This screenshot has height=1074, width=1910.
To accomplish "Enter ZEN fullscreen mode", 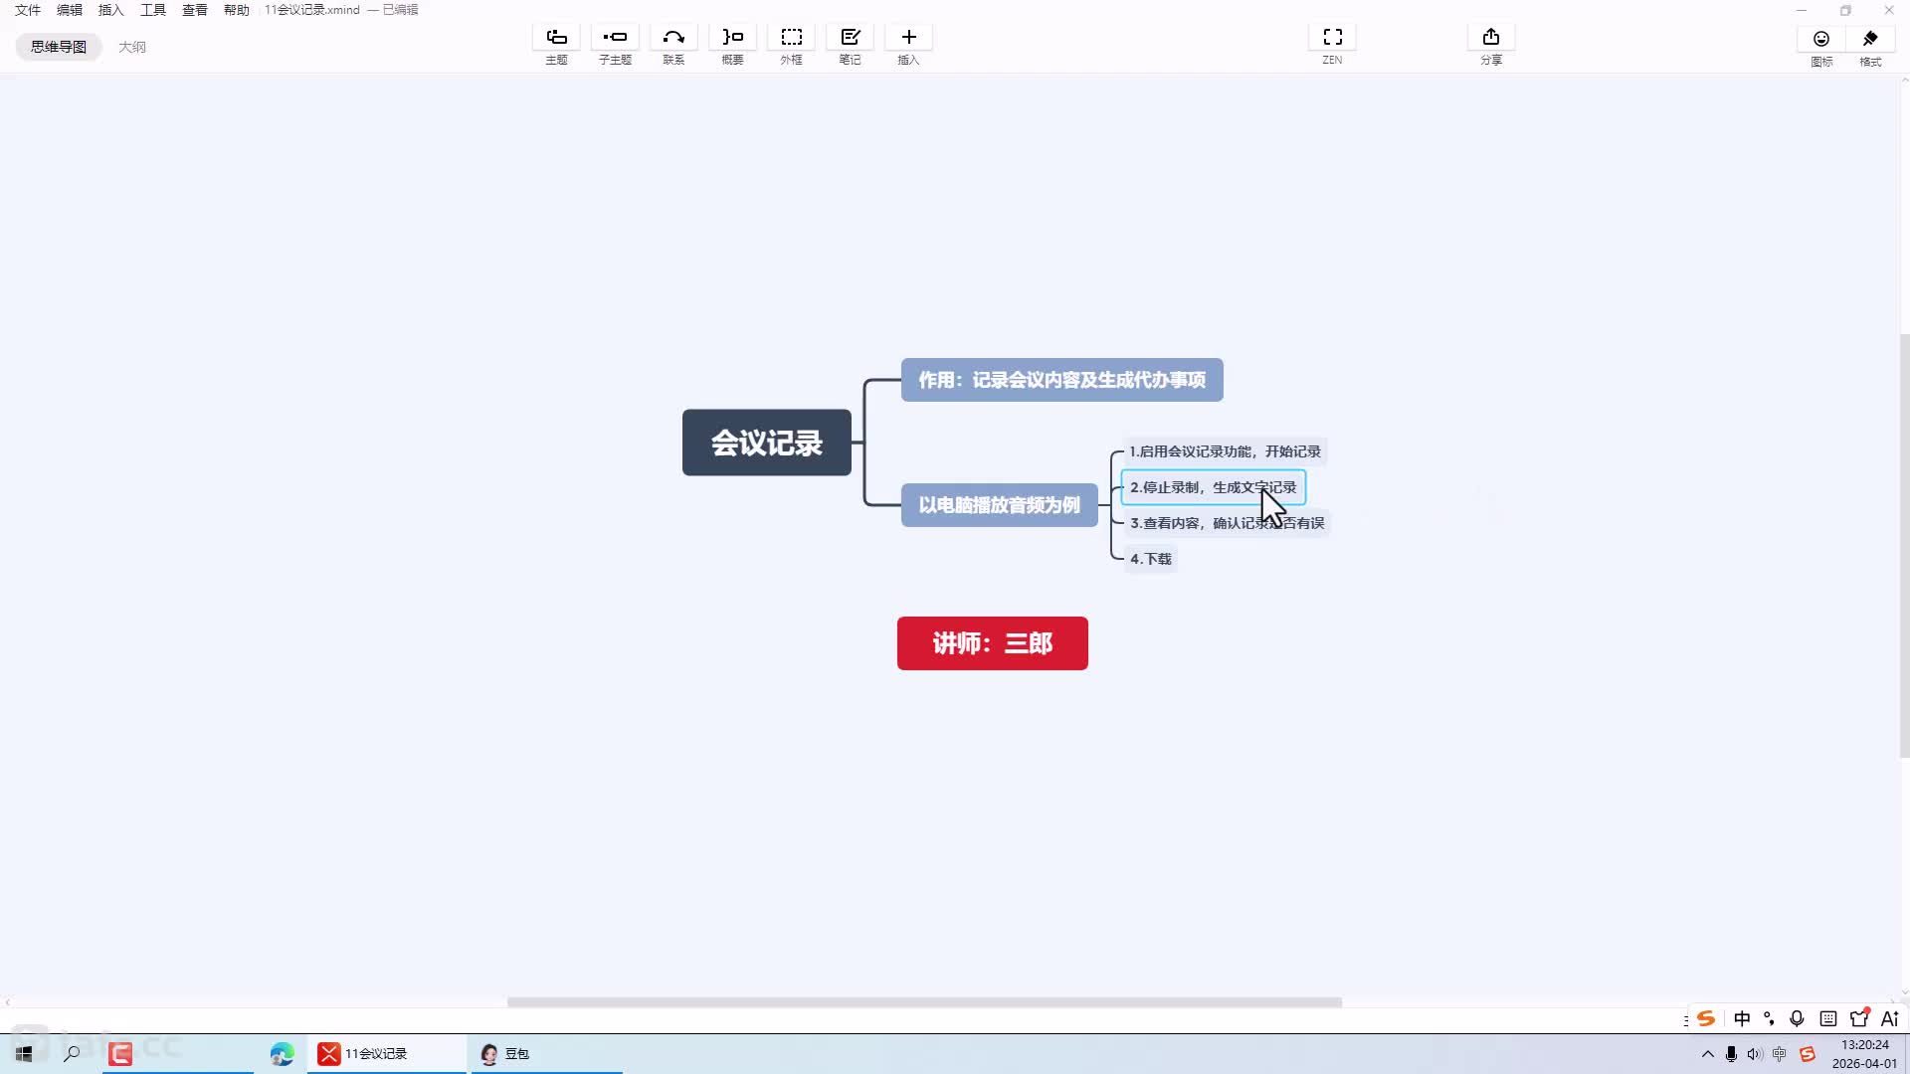I will pos(1332,38).
